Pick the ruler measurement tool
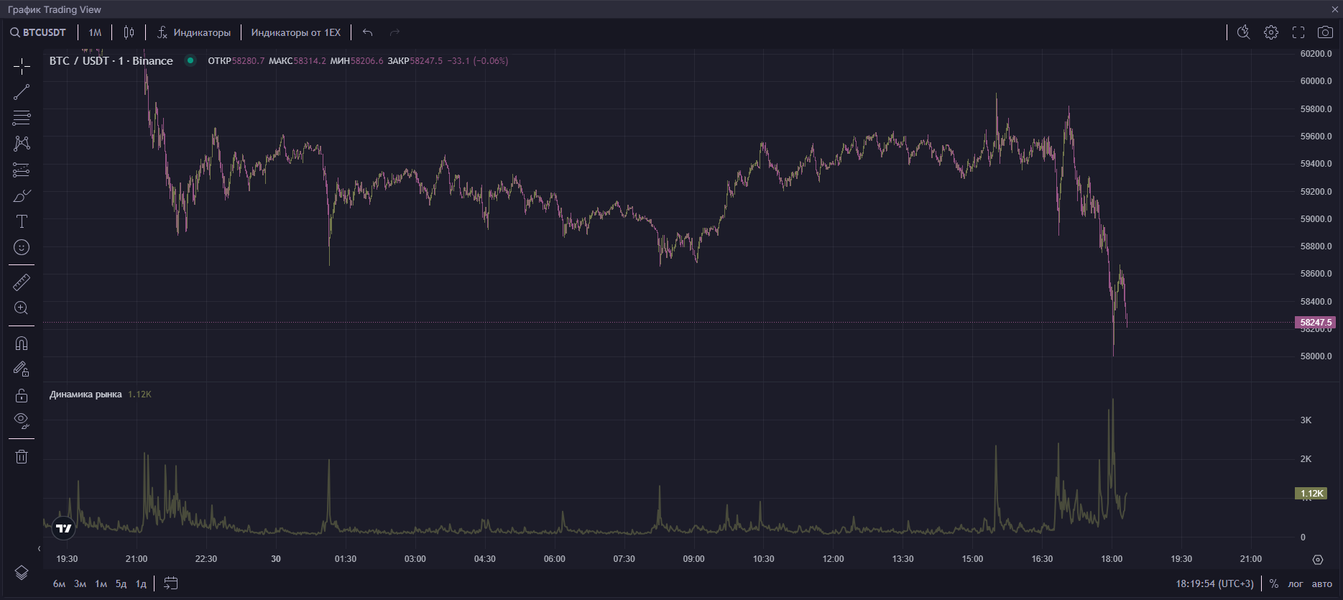Screen dimensions: 1343x600 tap(22, 282)
